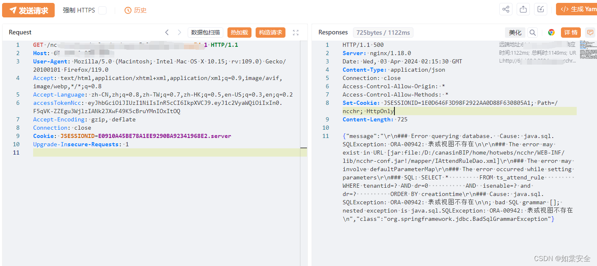Click the export upload icon near top right
Viewport: 597px width, 266px height.
click(523, 9)
